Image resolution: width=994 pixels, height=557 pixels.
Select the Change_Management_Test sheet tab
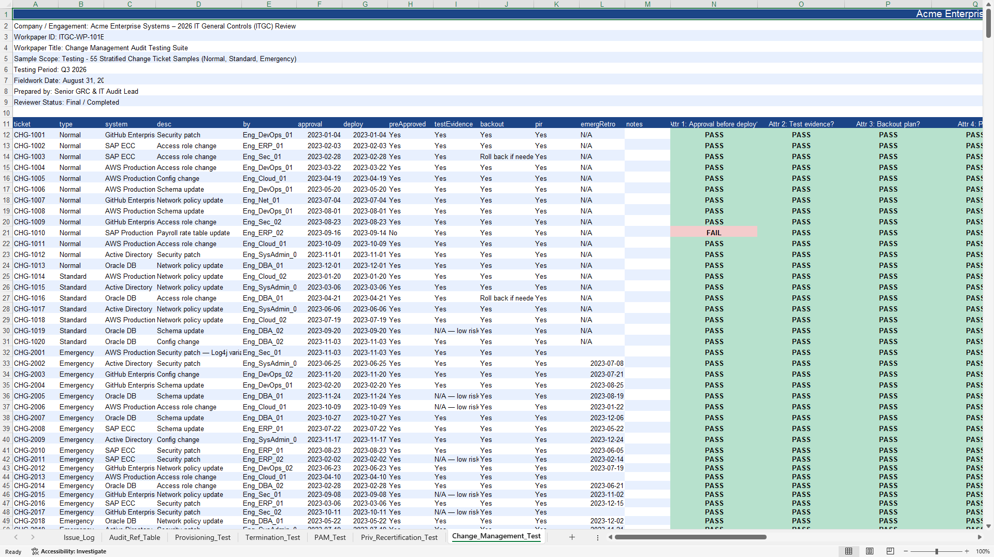pyautogui.click(x=496, y=536)
